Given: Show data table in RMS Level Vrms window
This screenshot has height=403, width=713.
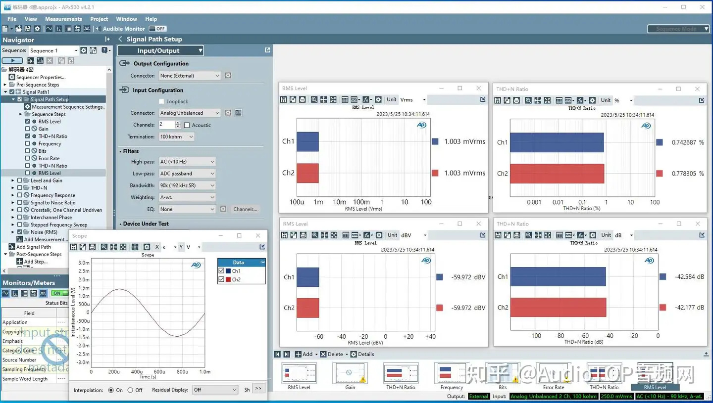Looking at the screenshot, I should coord(345,99).
